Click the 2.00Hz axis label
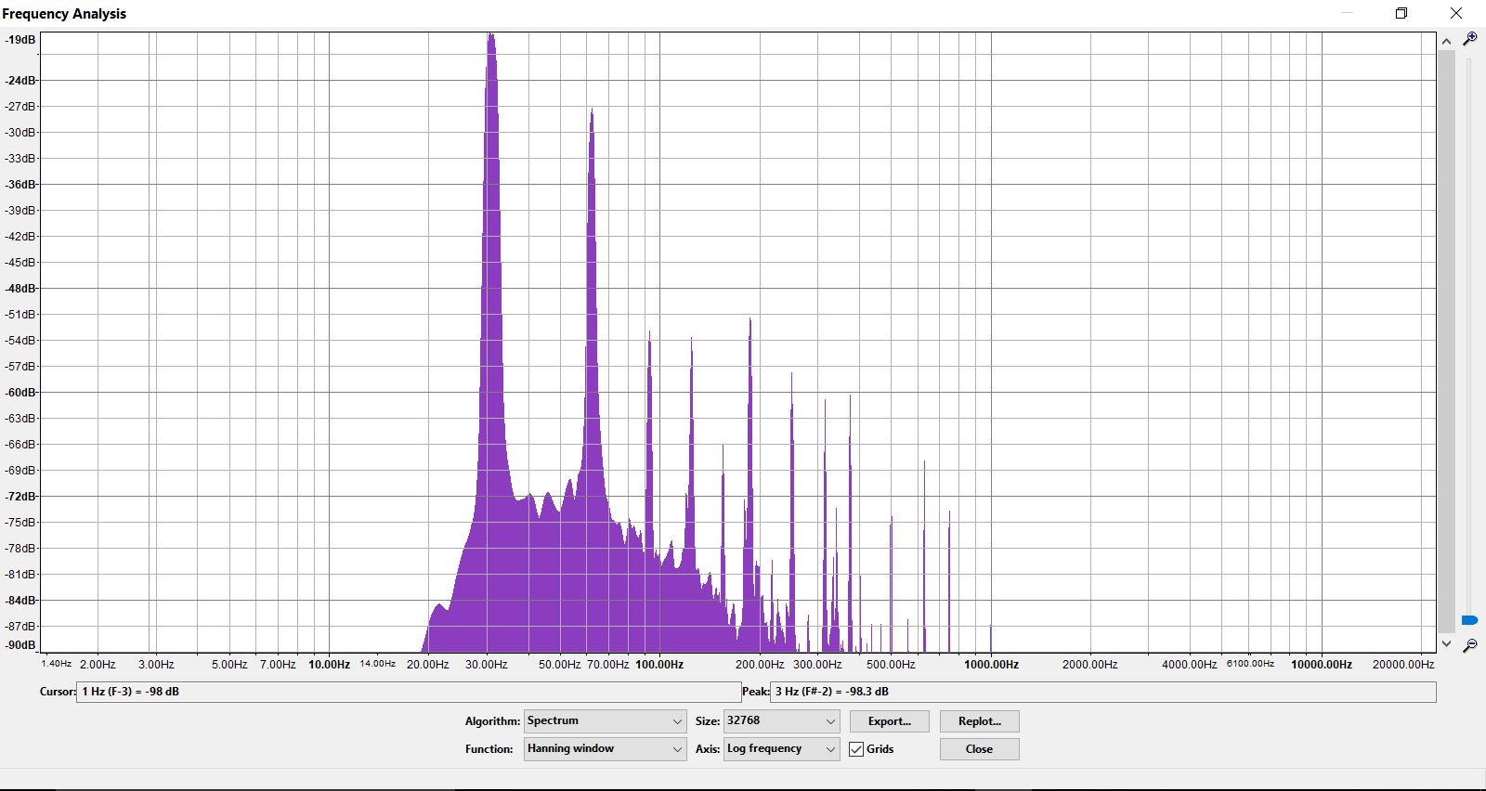 pyautogui.click(x=98, y=665)
